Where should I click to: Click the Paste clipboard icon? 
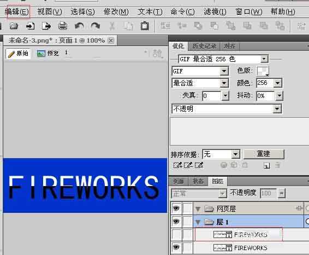coord(145,26)
